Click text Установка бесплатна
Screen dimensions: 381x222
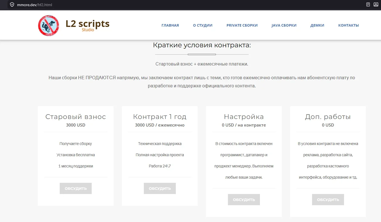[x=76, y=155]
